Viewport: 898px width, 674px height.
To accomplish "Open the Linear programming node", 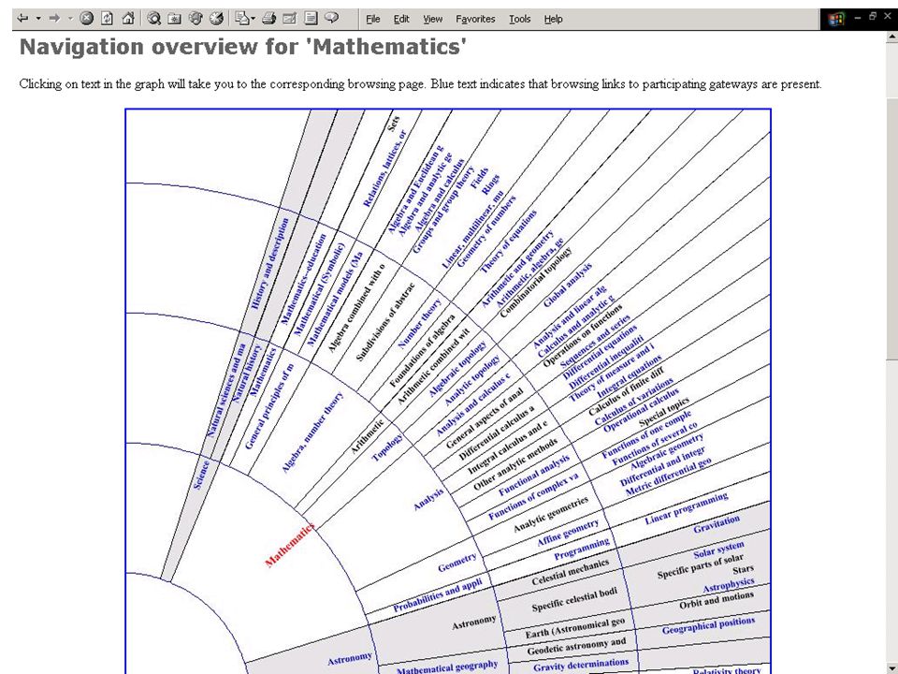I will point(686,507).
